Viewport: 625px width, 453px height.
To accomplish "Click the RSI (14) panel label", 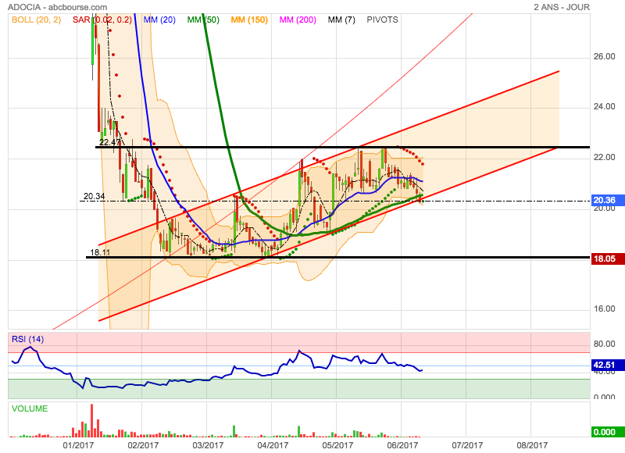I will [x=28, y=339].
